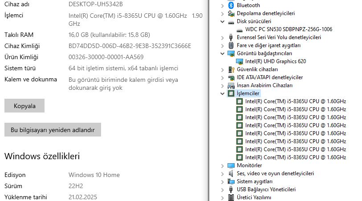
Task: Expand Ses, video ve oyun denetleyicileri
Action: (x=222, y=174)
